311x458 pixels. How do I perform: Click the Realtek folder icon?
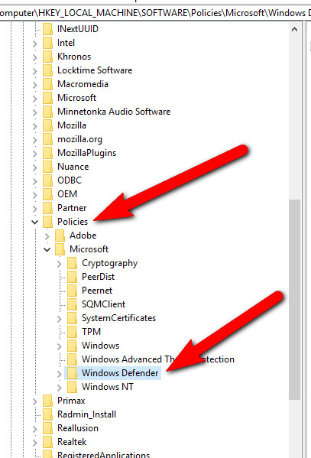(x=47, y=442)
